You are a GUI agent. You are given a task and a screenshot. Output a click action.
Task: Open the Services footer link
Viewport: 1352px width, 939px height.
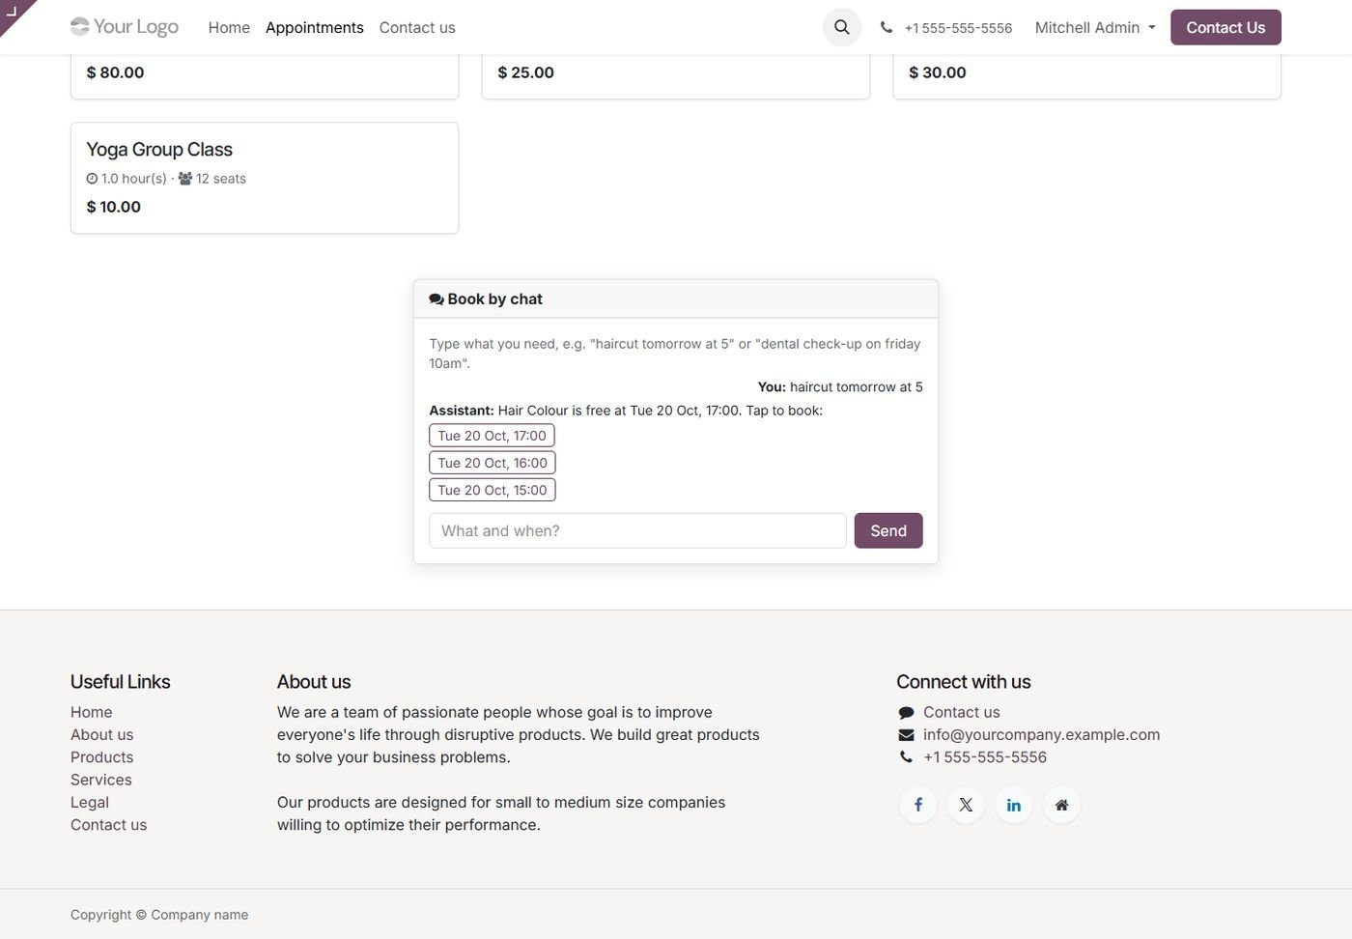click(101, 780)
